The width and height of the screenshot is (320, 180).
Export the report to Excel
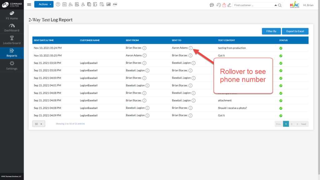click(x=295, y=31)
